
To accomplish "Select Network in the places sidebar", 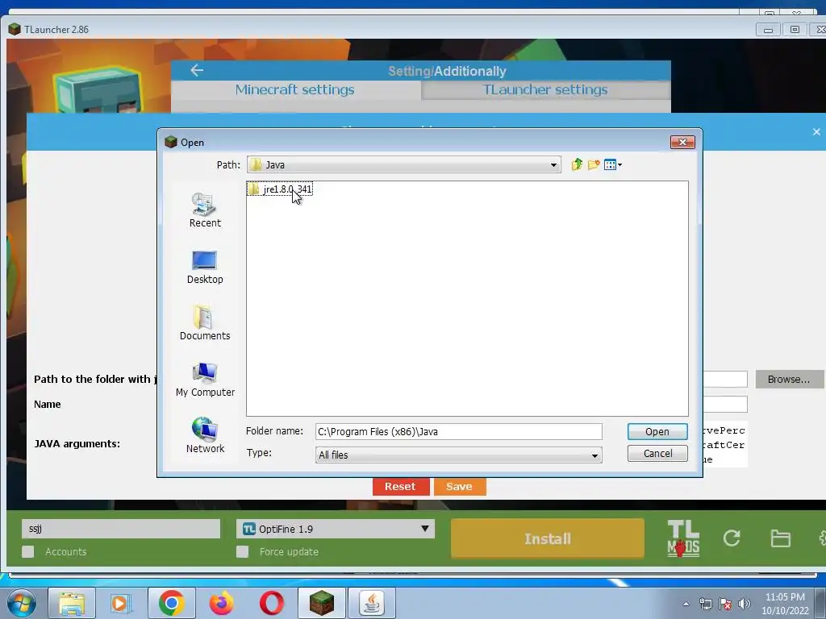I will [x=205, y=435].
